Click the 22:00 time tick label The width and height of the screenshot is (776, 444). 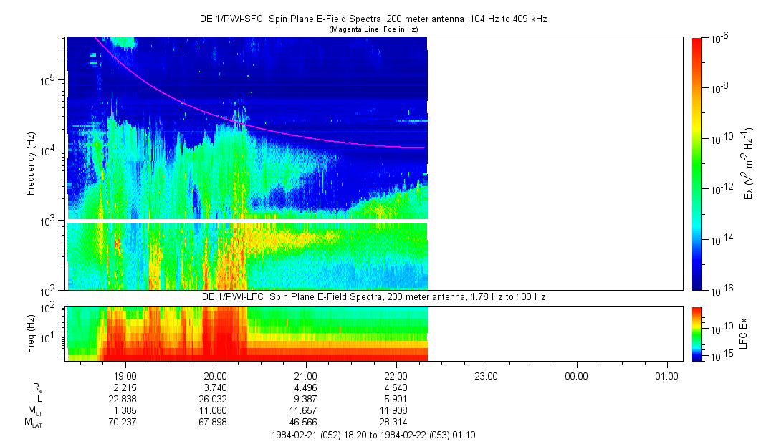pos(396,377)
